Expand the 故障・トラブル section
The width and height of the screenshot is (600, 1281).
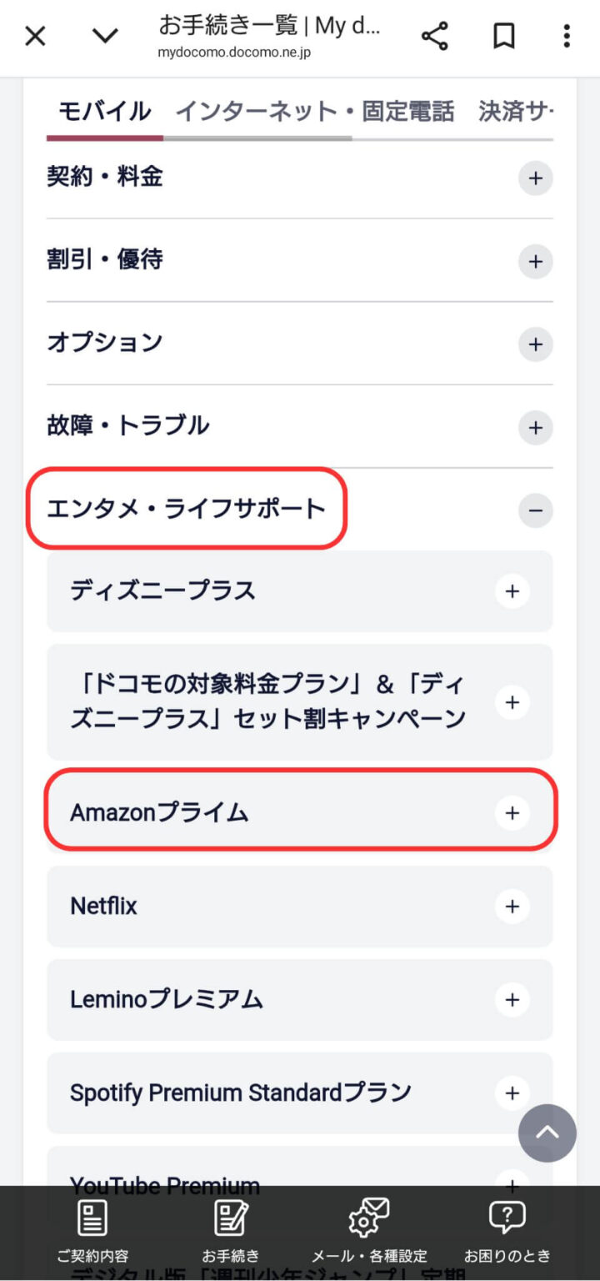tap(299, 427)
